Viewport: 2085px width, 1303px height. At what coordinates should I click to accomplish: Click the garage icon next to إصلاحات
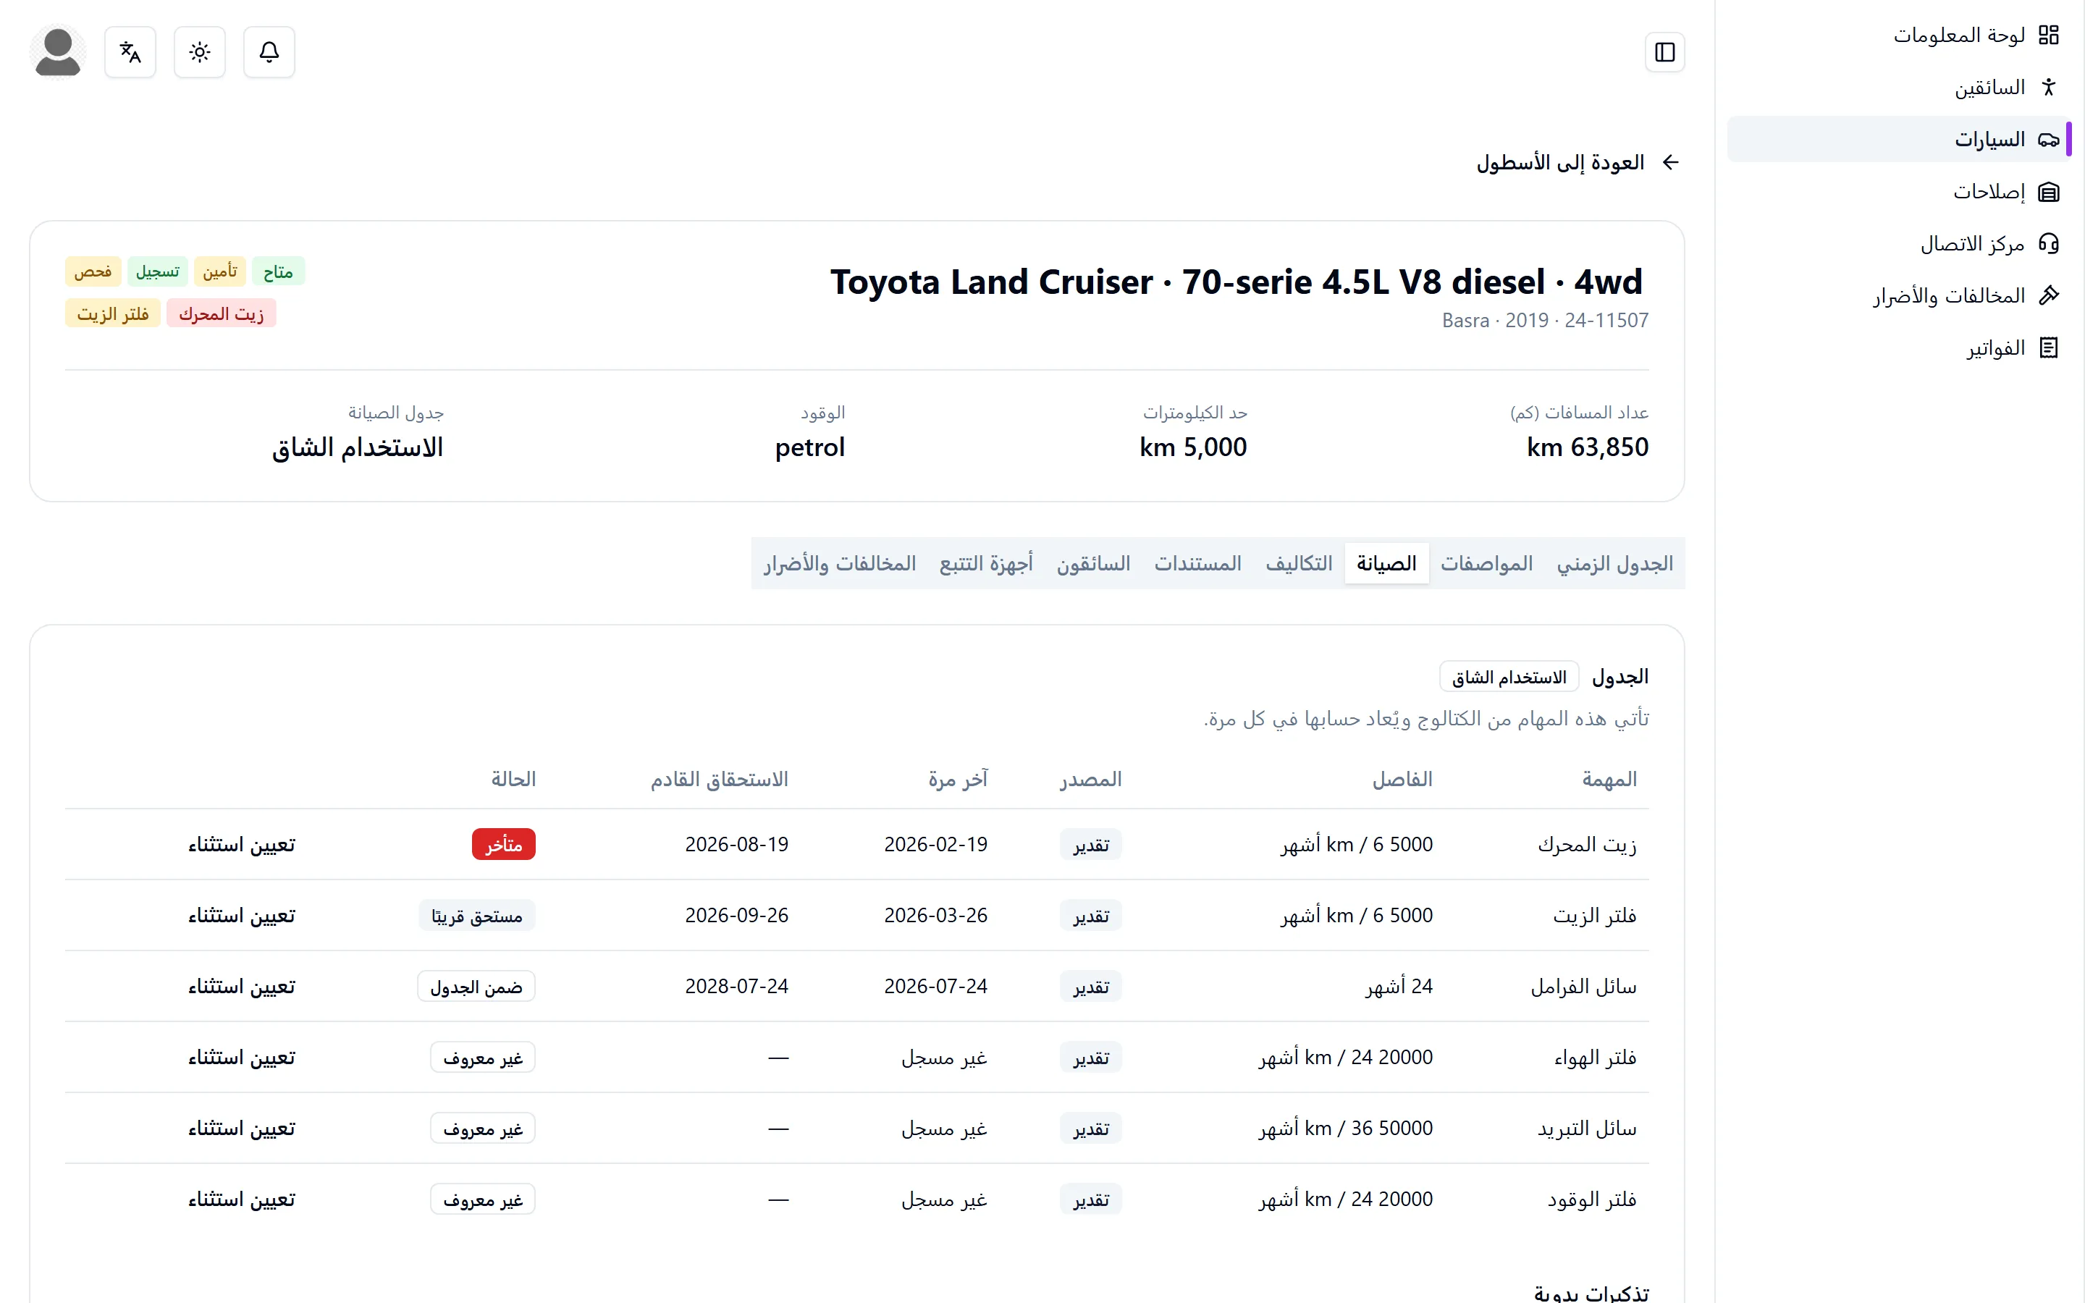(2048, 191)
